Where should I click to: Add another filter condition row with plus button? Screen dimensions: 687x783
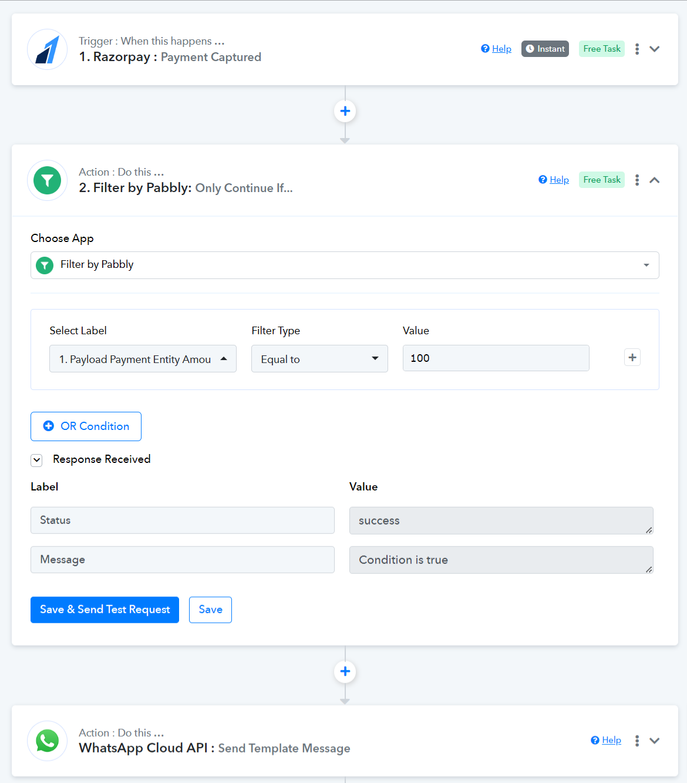pos(632,357)
